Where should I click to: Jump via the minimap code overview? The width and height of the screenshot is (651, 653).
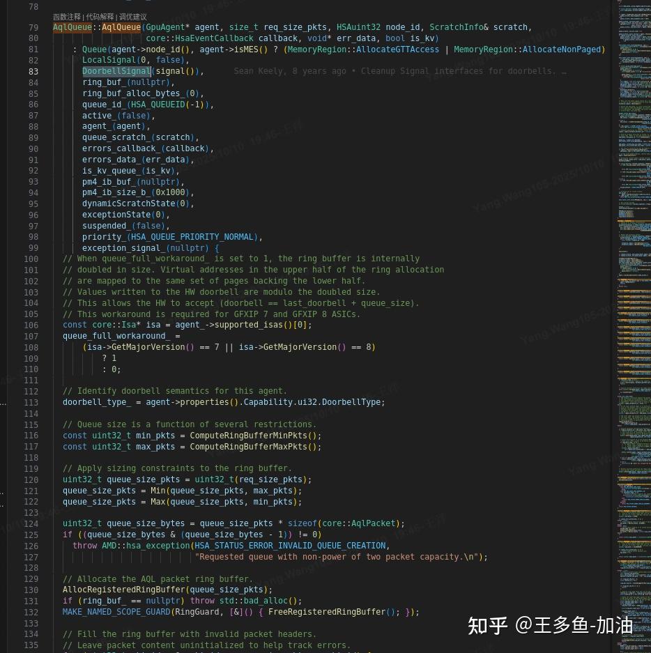coord(634,326)
